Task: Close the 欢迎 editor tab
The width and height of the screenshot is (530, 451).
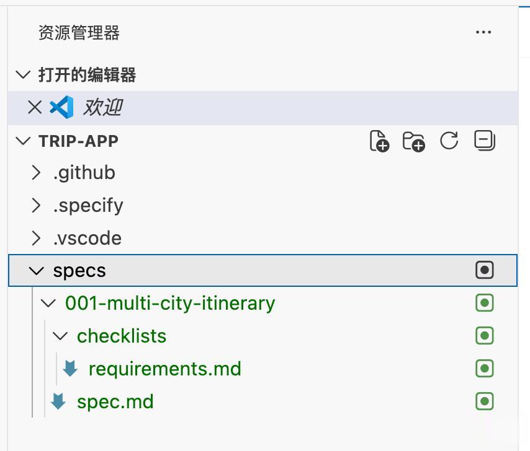Action: point(35,108)
